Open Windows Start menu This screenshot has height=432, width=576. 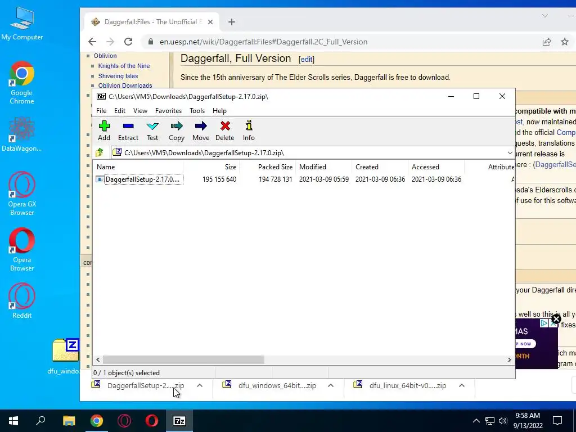(x=13, y=421)
